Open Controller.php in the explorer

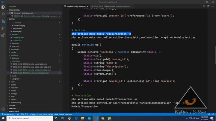(20, 26)
